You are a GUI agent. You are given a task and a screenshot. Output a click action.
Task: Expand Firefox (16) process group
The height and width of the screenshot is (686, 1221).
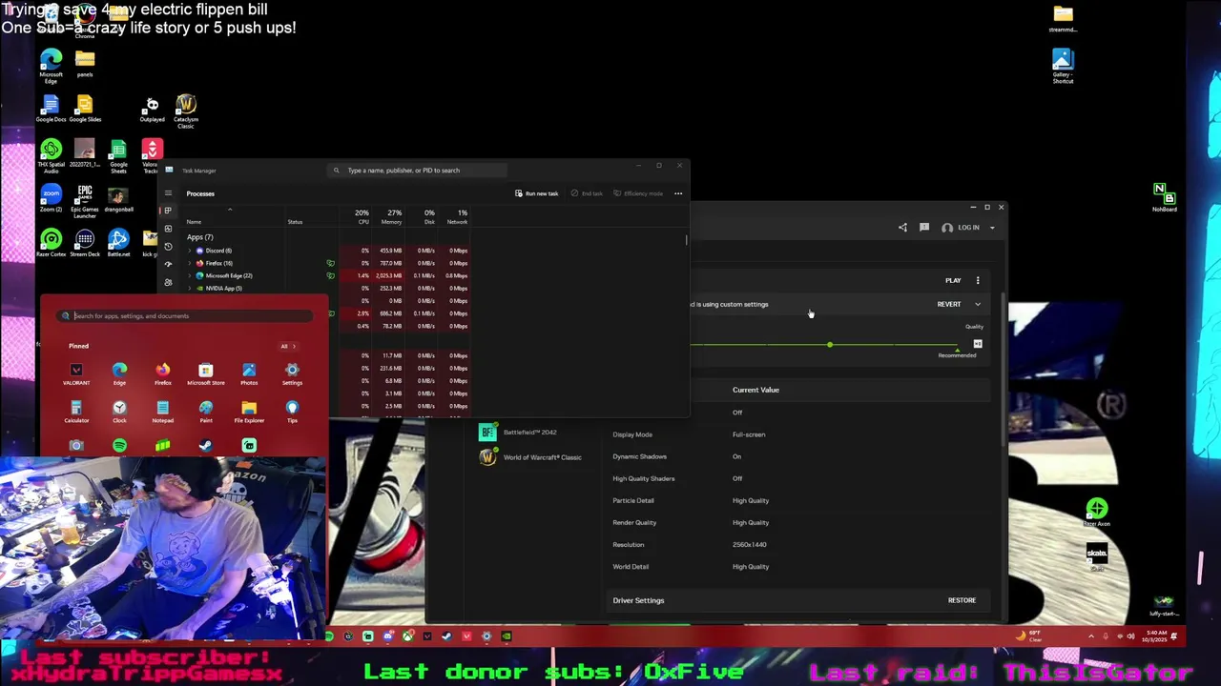click(189, 263)
